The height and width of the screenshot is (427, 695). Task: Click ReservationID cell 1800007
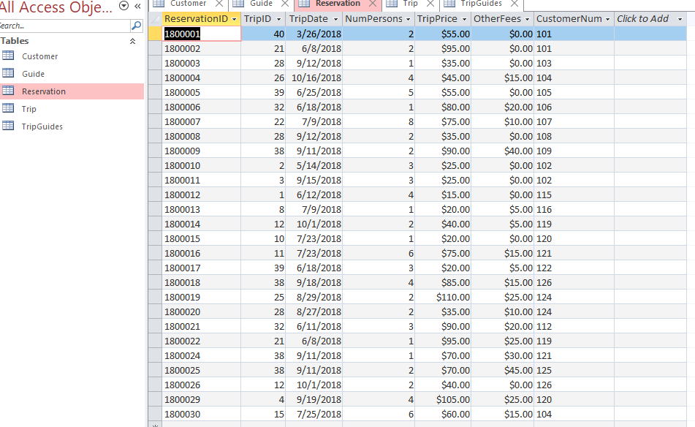click(x=202, y=121)
